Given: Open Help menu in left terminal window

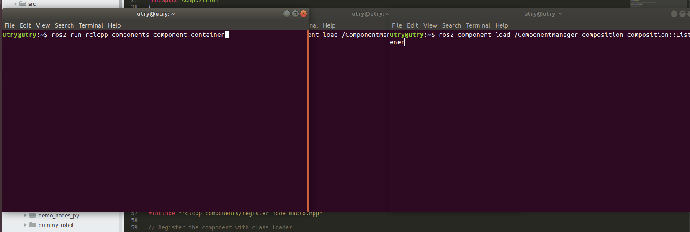Looking at the screenshot, I should [114, 25].
